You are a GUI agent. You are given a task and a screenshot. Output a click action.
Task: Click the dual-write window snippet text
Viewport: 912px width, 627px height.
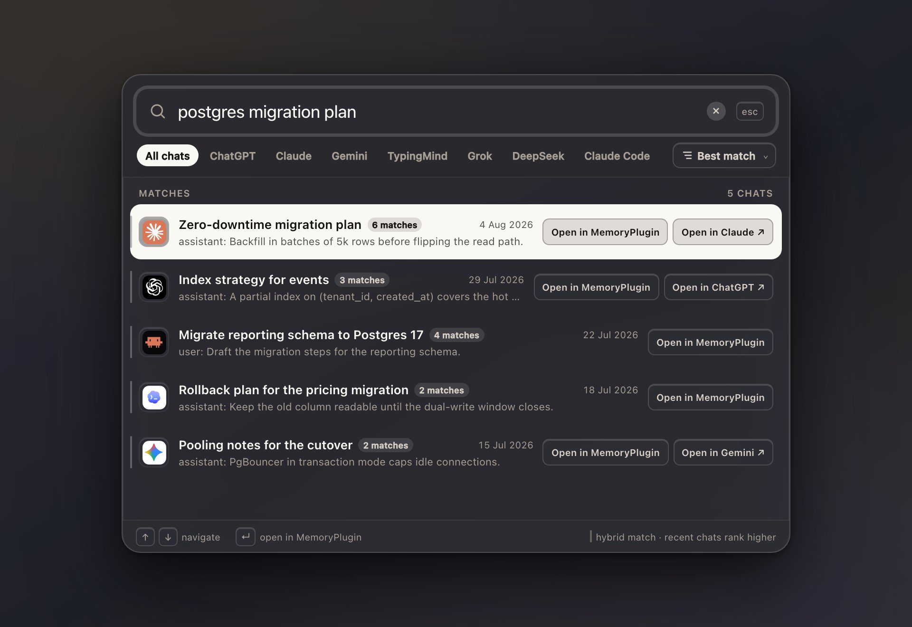(366, 407)
